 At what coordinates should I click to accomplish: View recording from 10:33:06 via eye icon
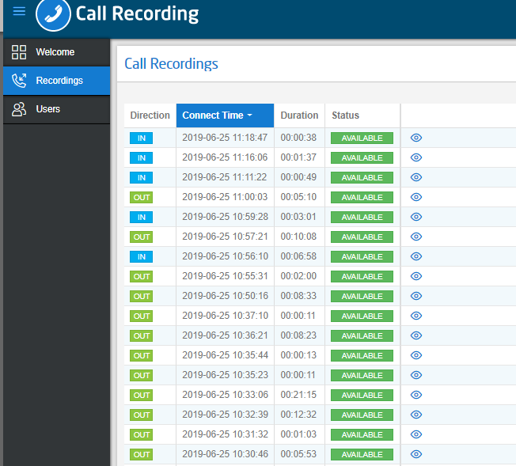pos(416,395)
